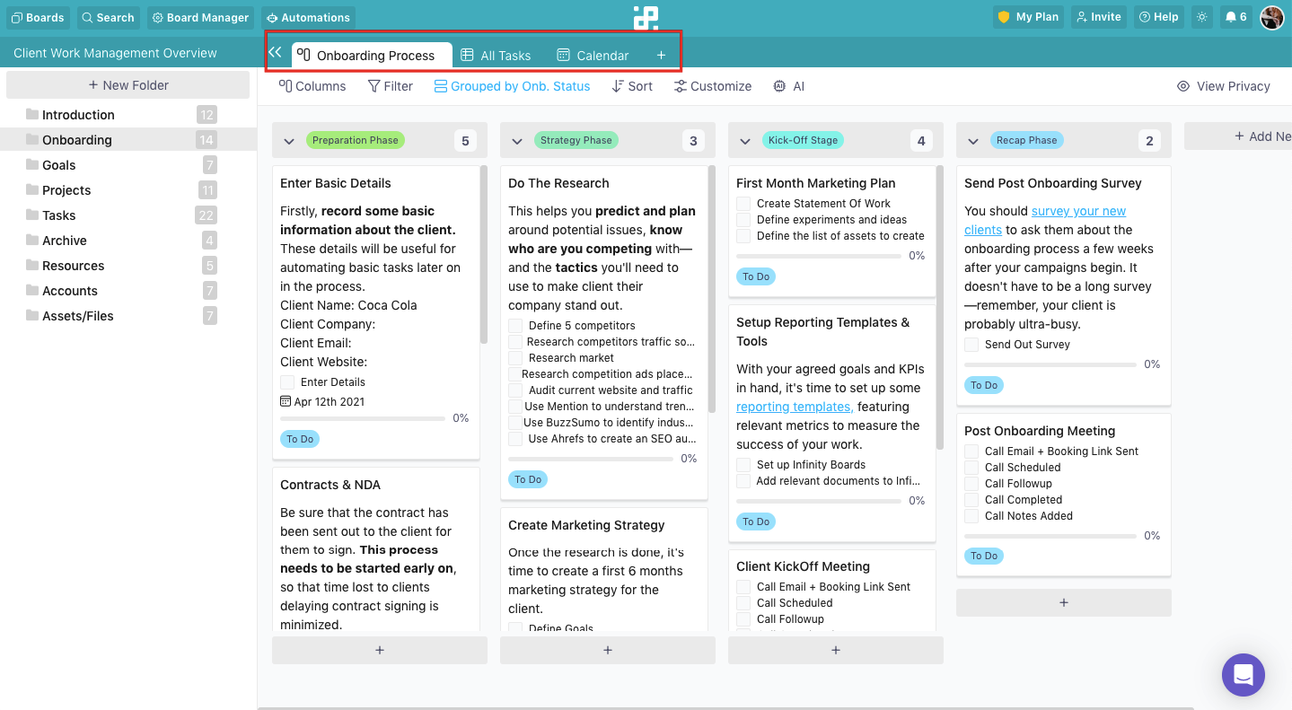Screen dimensions: 1292x710
Task: Collapse the Preparation Phase column
Action: click(289, 141)
